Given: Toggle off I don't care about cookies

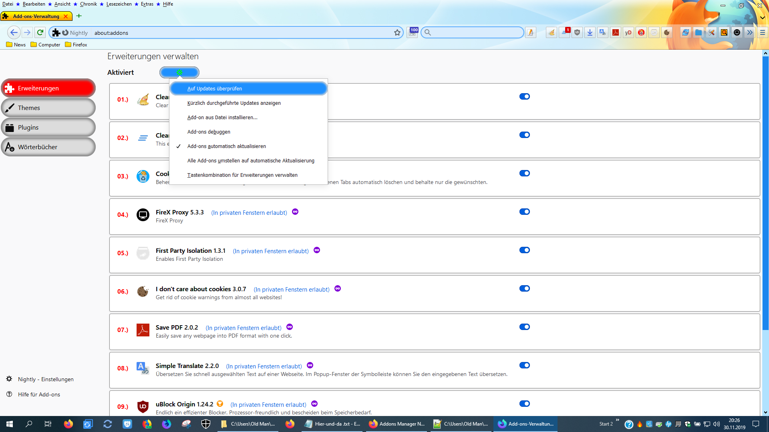Looking at the screenshot, I should coord(524,288).
